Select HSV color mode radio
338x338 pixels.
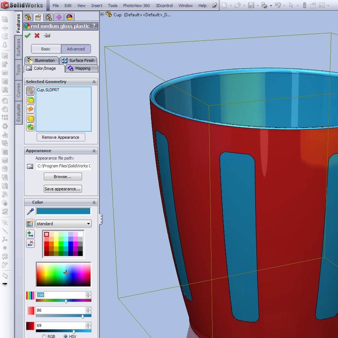click(x=66, y=336)
